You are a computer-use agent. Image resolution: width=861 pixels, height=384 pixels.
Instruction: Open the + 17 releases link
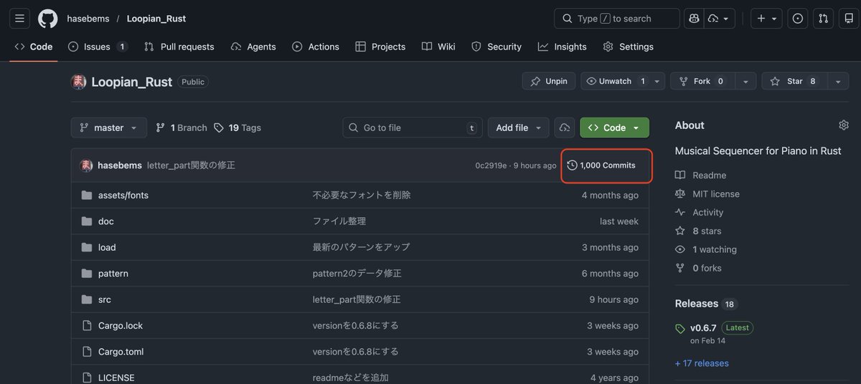pos(702,363)
